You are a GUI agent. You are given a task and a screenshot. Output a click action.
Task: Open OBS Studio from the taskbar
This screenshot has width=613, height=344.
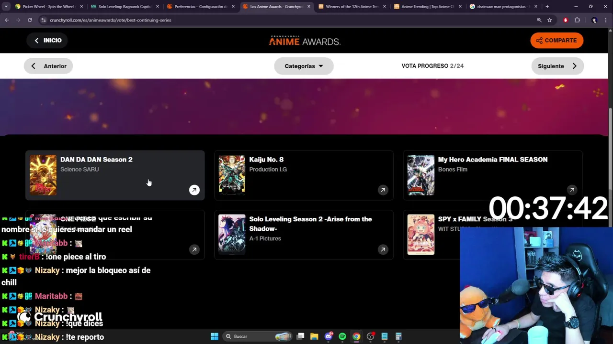click(371, 336)
